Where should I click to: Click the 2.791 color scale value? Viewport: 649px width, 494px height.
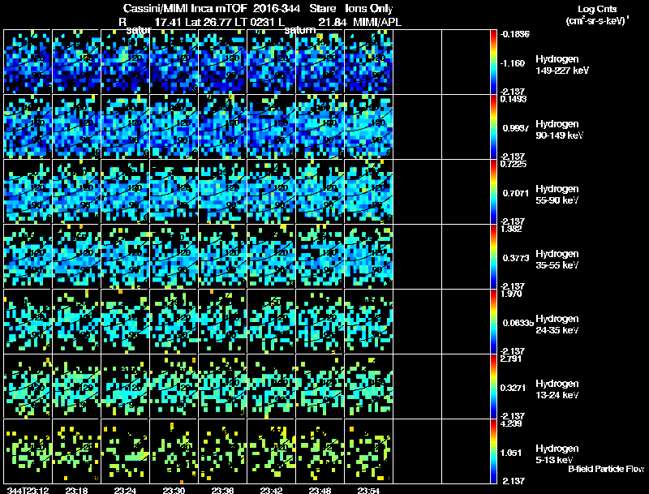pyautogui.click(x=511, y=359)
